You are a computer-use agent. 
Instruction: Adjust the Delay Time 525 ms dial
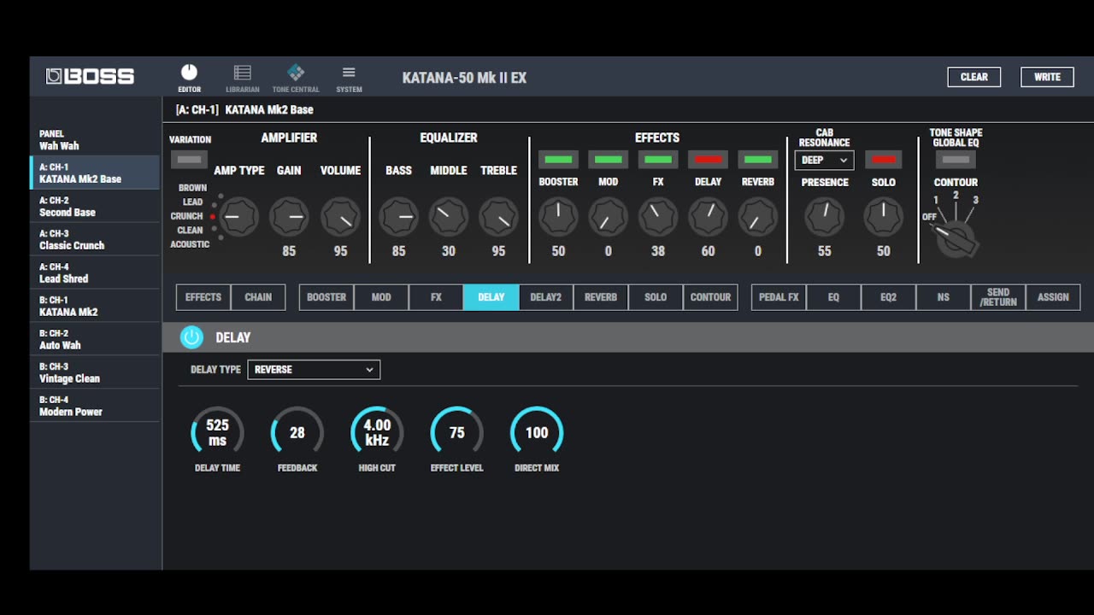[x=217, y=432]
